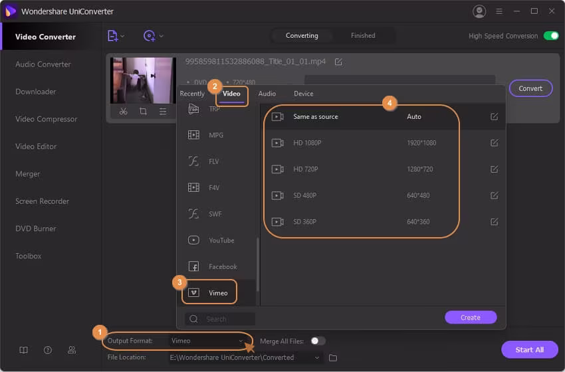Image resolution: width=565 pixels, height=372 pixels.
Task: Expand the Load DVD dropdown arrow
Action: pyautogui.click(x=161, y=36)
